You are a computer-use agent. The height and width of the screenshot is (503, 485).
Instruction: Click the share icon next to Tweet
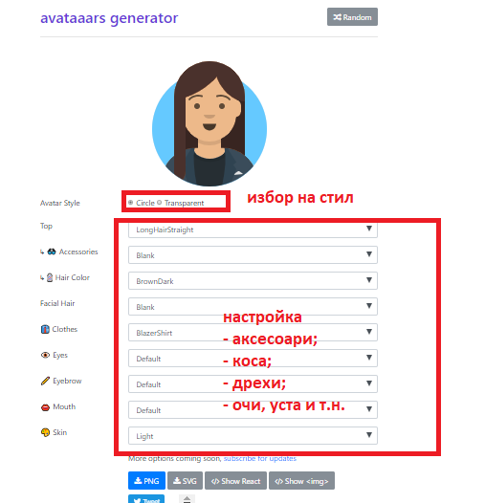[x=187, y=499]
